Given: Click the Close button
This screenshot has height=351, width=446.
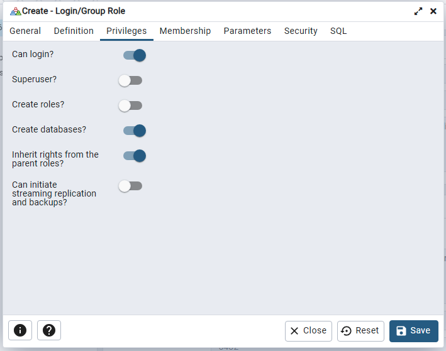Looking at the screenshot, I should [308, 331].
